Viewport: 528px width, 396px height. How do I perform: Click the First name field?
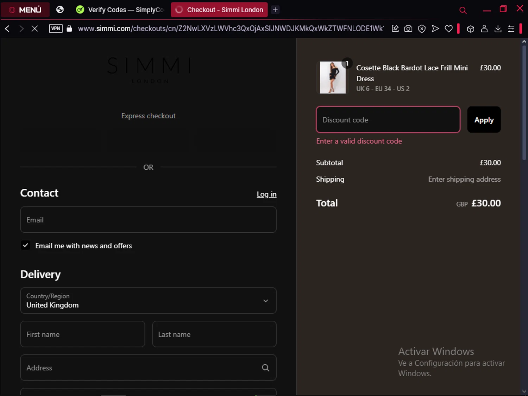pyautogui.click(x=82, y=334)
